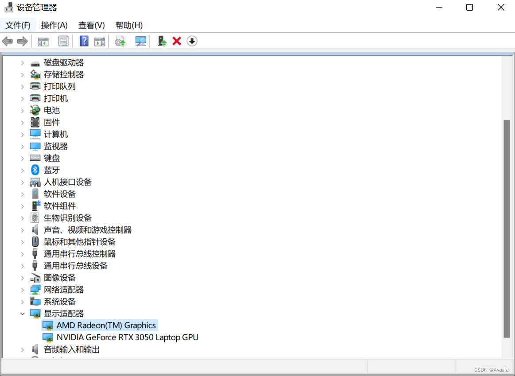Expand the 软件组件 node
This screenshot has width=515, height=376.
point(22,206)
